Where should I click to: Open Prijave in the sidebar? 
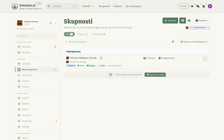[x=37, y=98]
